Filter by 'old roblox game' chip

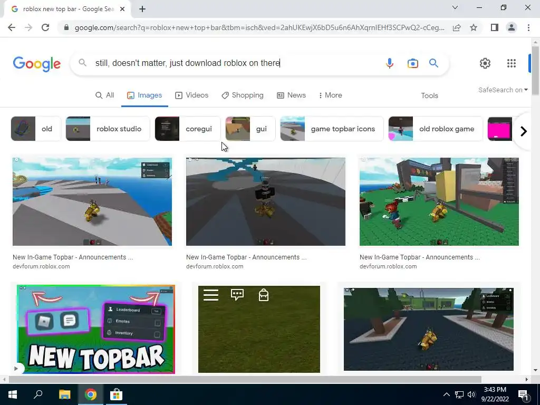tap(436, 129)
